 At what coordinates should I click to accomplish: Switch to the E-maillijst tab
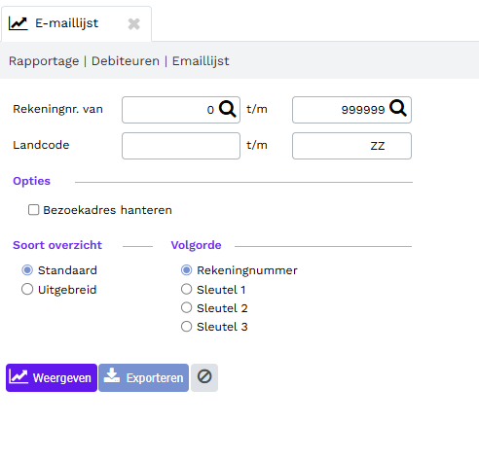[x=66, y=23]
